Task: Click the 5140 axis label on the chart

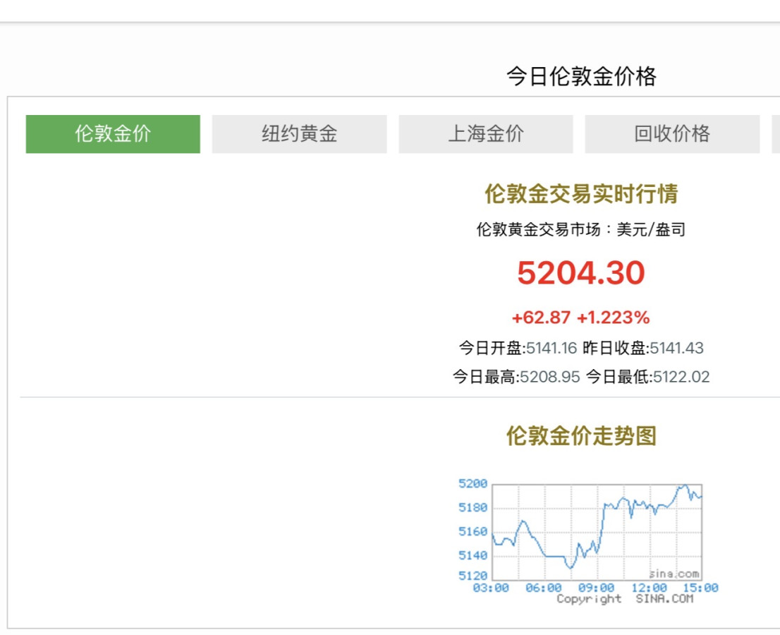Action: point(473,555)
